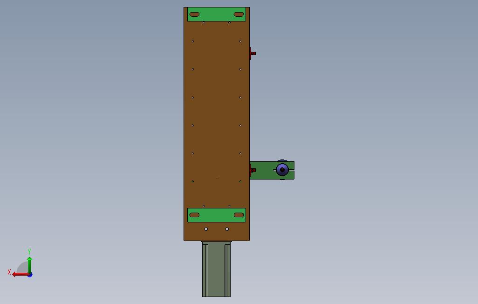Click the red X axis of the orientation triad
478x304 pixels.
tap(20, 275)
